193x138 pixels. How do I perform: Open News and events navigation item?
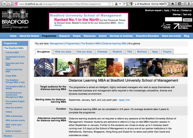click(171, 36)
